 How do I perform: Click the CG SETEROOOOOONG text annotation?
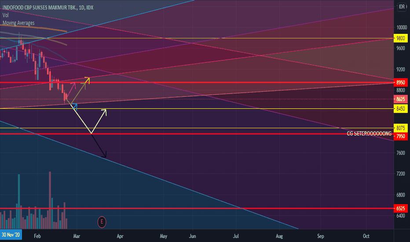tap(369, 134)
